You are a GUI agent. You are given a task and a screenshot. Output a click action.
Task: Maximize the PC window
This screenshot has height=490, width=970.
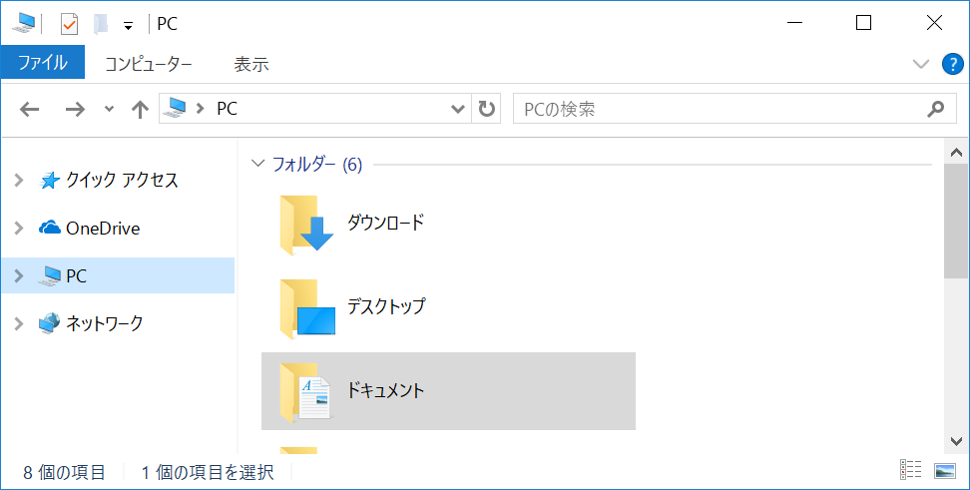863,24
